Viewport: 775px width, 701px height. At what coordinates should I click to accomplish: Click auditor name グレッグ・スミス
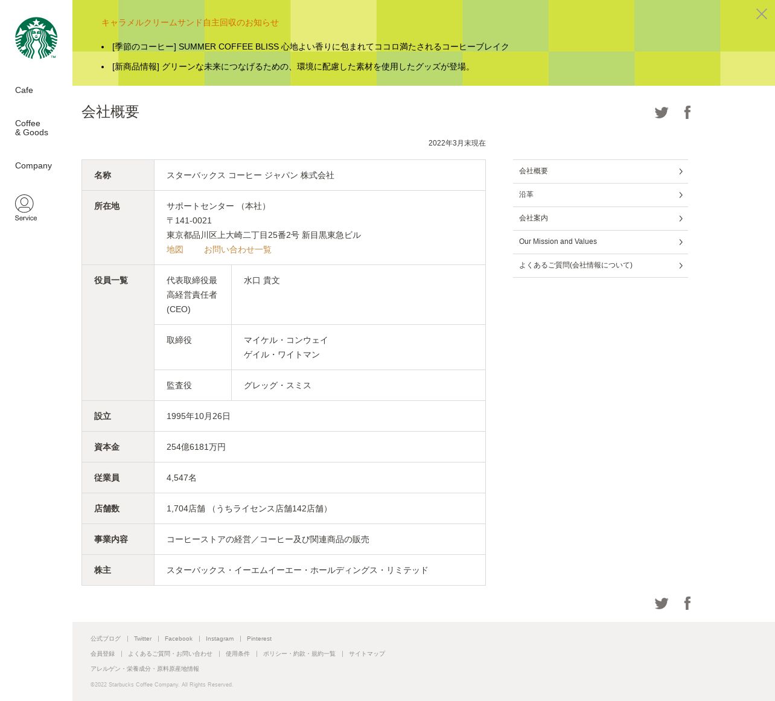point(278,385)
